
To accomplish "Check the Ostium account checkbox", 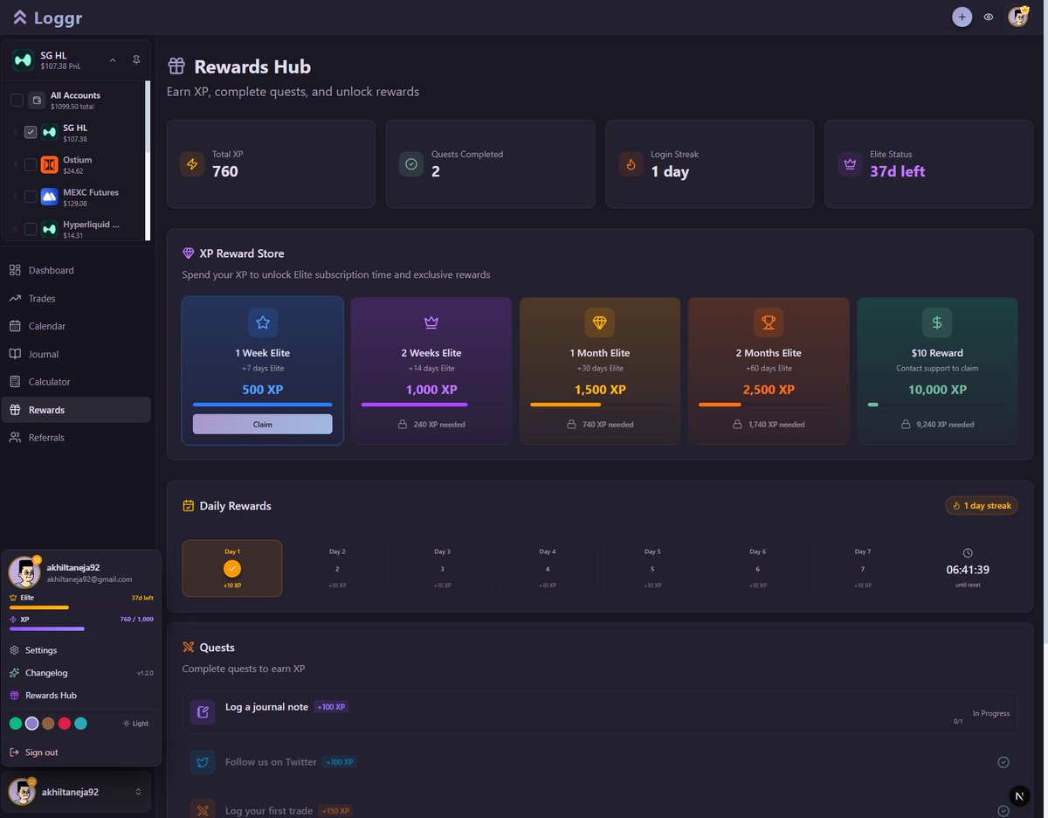I will [31, 164].
